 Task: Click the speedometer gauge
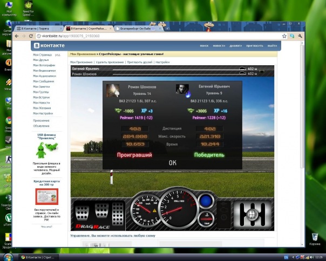[146, 210]
